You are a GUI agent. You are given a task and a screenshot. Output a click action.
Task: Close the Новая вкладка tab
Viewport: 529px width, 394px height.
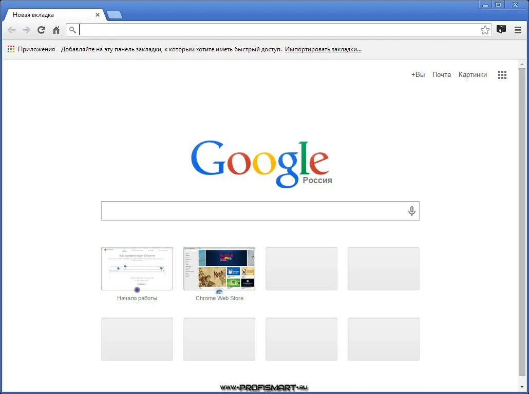98,15
